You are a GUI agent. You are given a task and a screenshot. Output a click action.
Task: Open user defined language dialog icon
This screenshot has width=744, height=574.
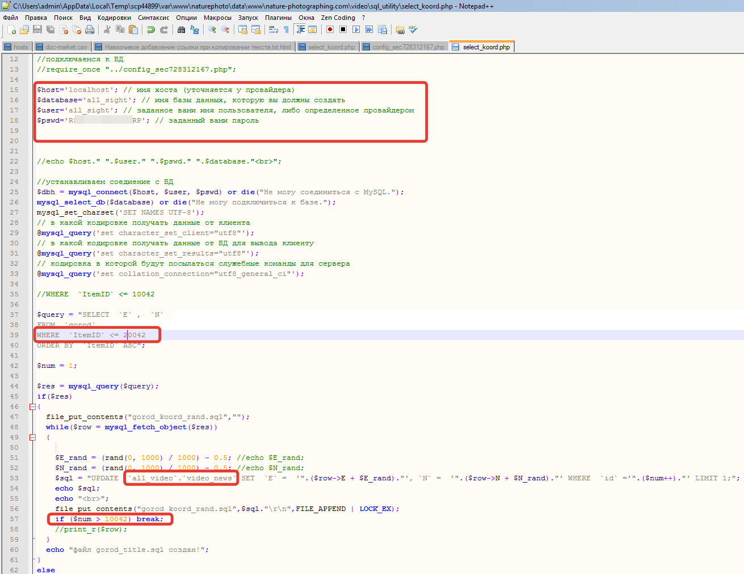(312, 30)
